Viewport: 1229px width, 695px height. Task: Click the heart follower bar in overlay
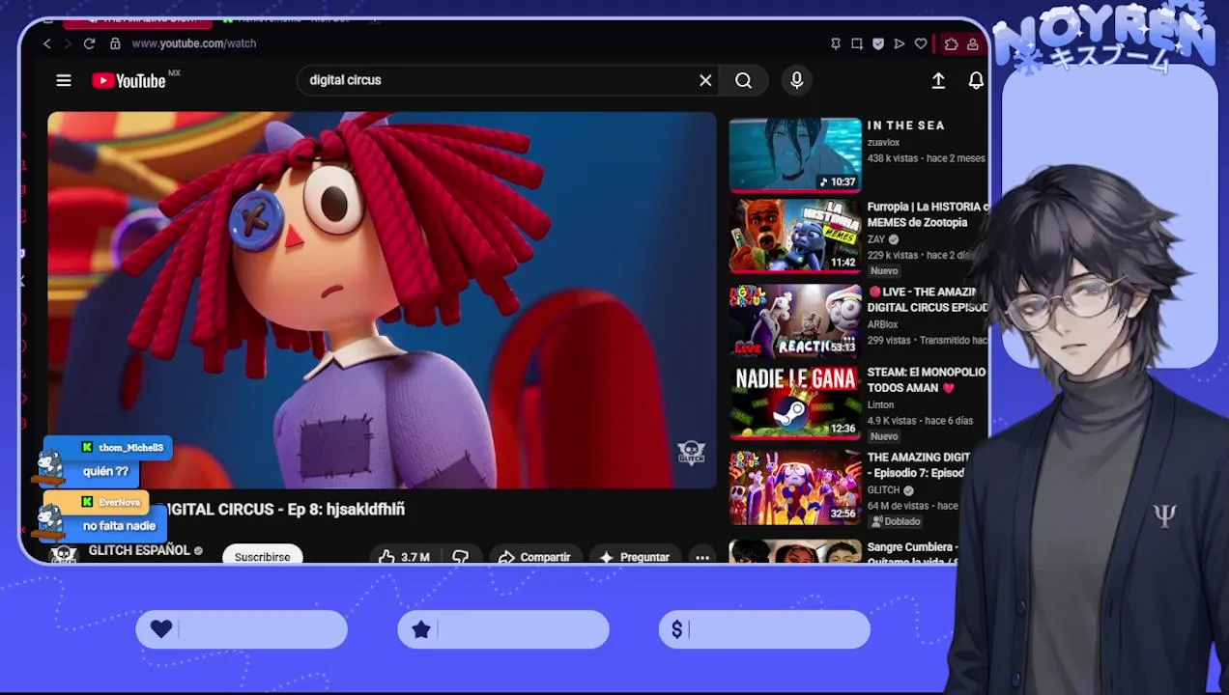(242, 629)
